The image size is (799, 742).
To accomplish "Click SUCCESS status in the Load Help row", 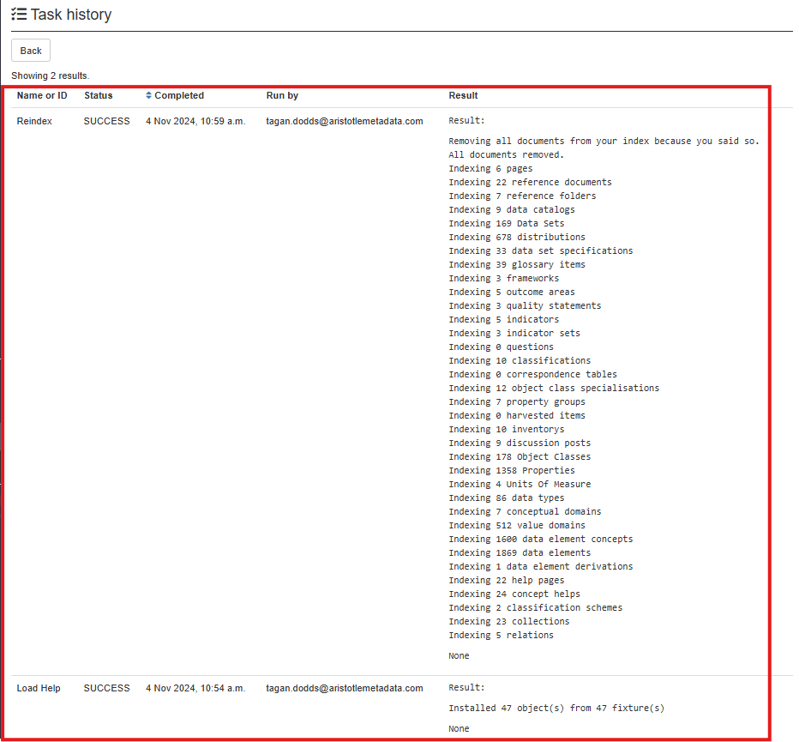I will (x=106, y=688).
